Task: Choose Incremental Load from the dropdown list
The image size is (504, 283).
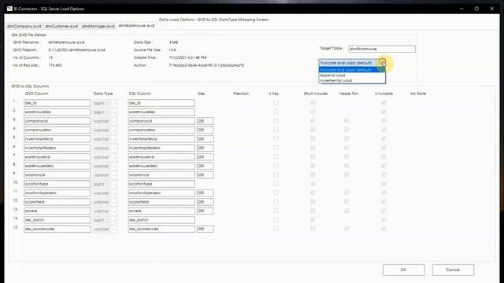Action: pos(352,80)
